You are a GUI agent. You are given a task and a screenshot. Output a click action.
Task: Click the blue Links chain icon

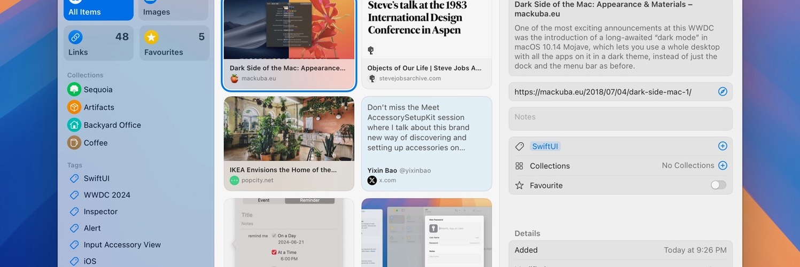(x=75, y=37)
